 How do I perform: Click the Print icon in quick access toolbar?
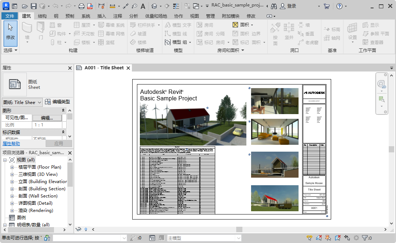coord(81,6)
